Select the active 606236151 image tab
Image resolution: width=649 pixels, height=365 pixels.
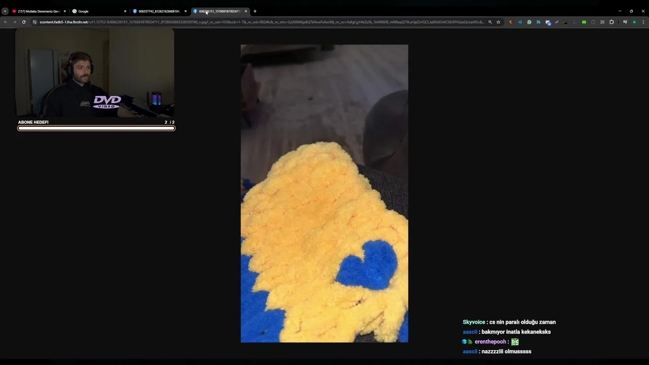click(x=220, y=11)
